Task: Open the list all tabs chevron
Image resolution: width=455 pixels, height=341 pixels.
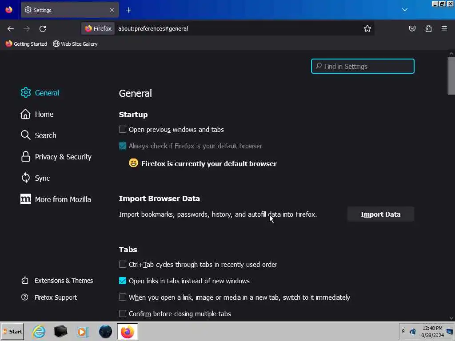Action: (405, 10)
